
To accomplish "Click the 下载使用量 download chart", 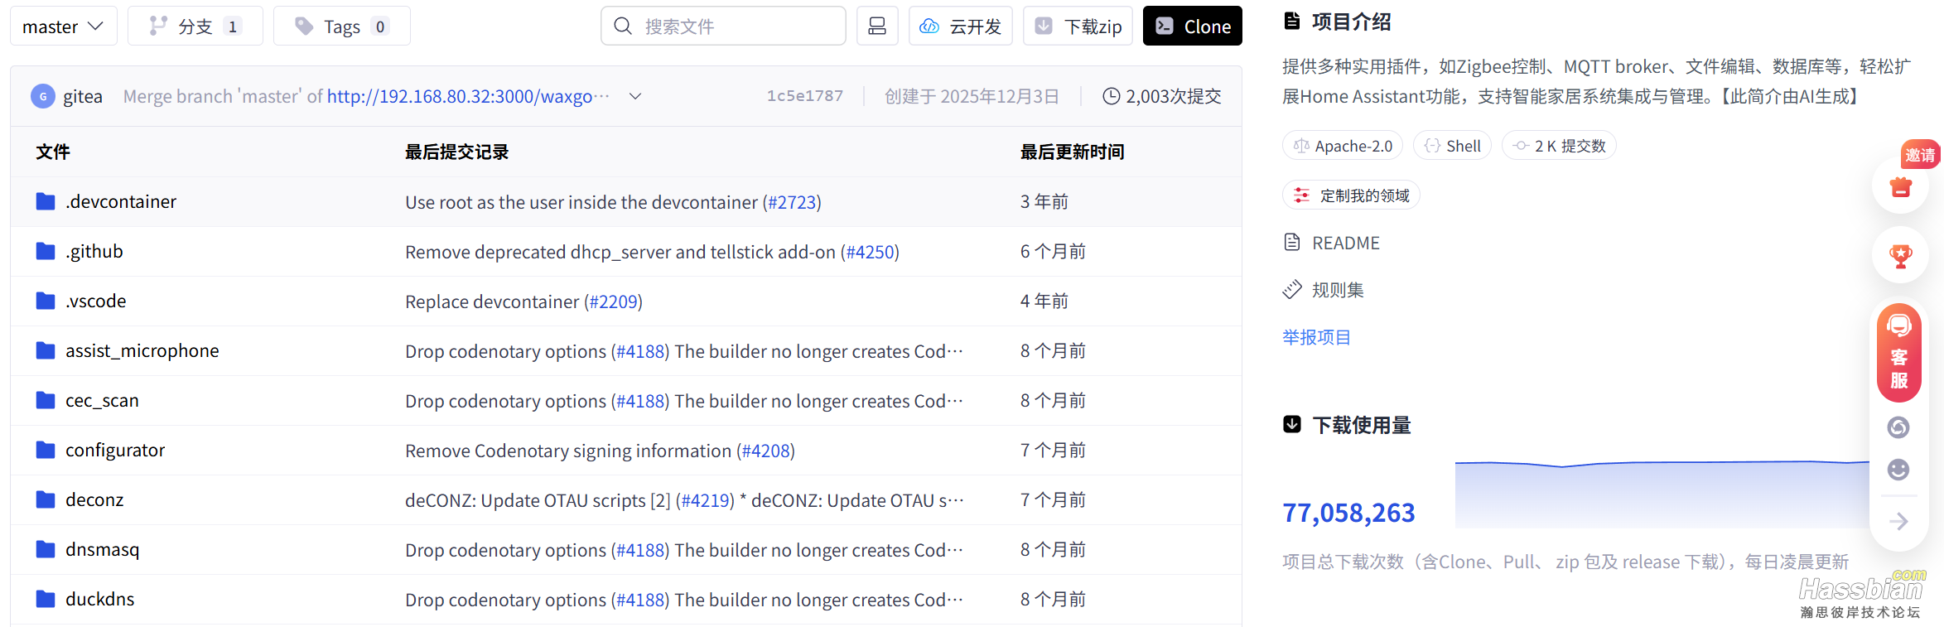I will (x=1662, y=494).
